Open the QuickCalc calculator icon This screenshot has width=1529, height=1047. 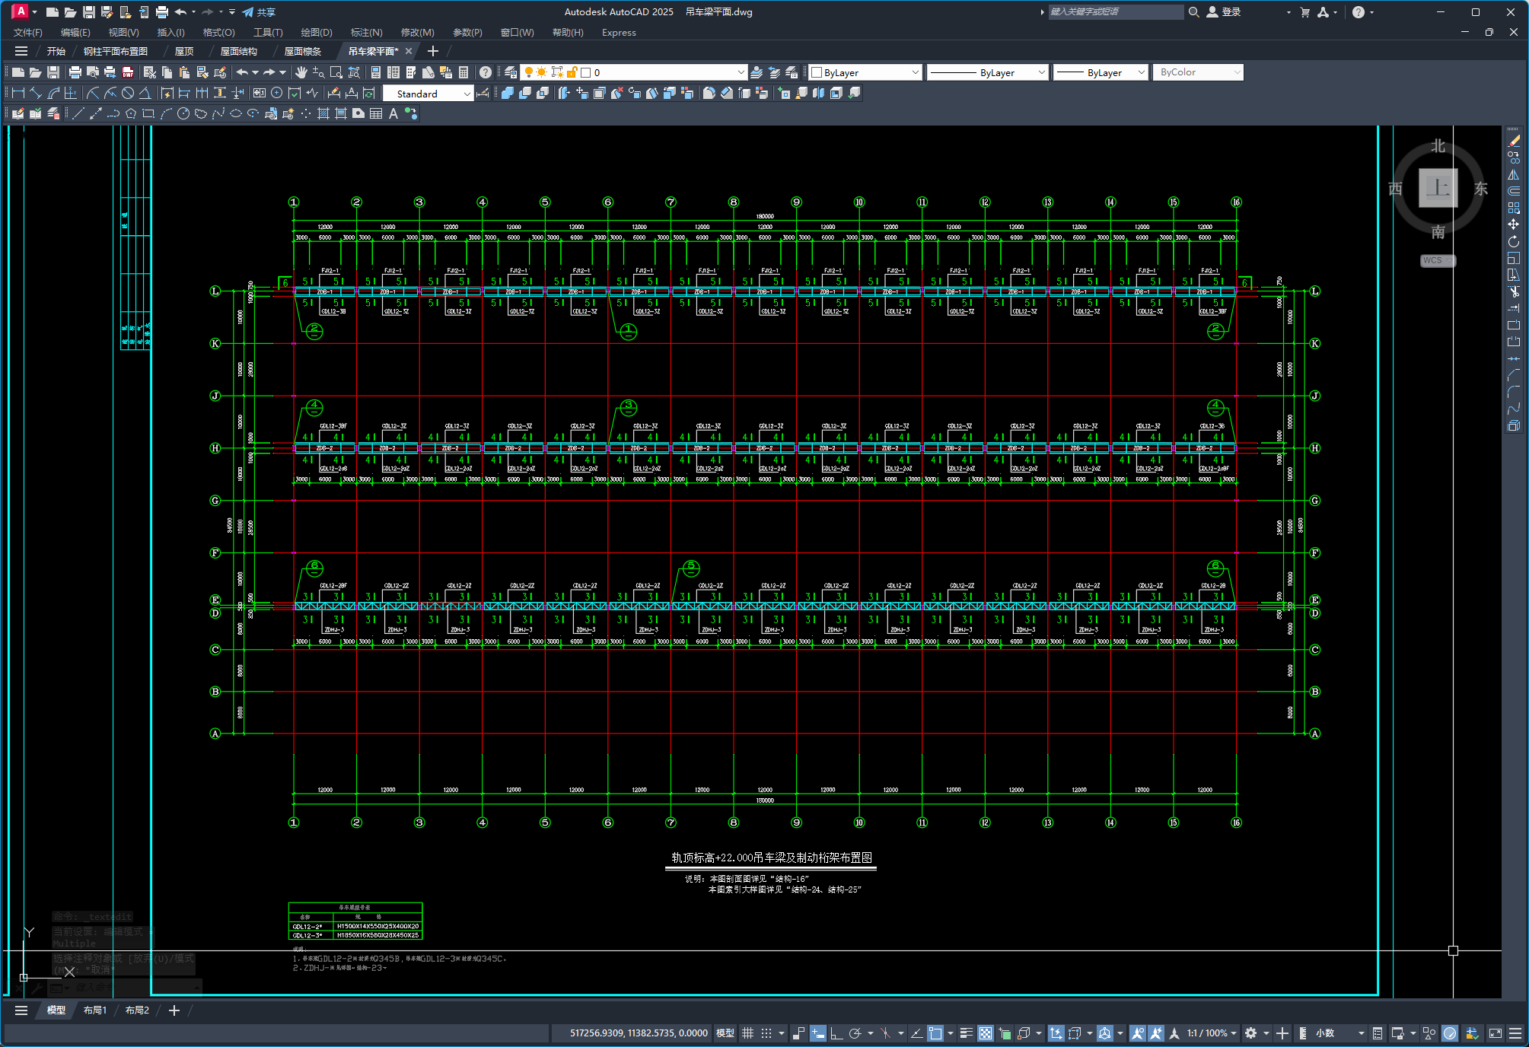tap(463, 72)
